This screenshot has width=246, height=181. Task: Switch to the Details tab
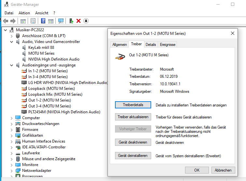(151, 45)
